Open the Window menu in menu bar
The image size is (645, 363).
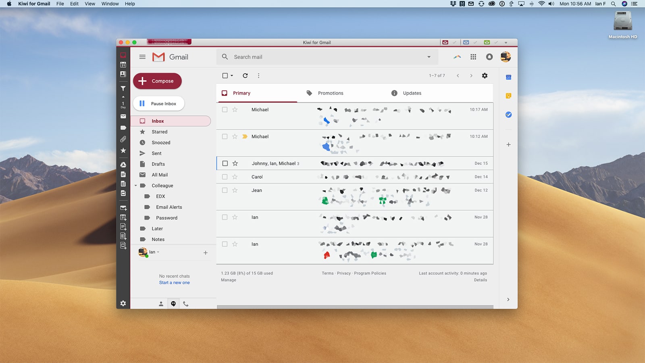coord(110,4)
